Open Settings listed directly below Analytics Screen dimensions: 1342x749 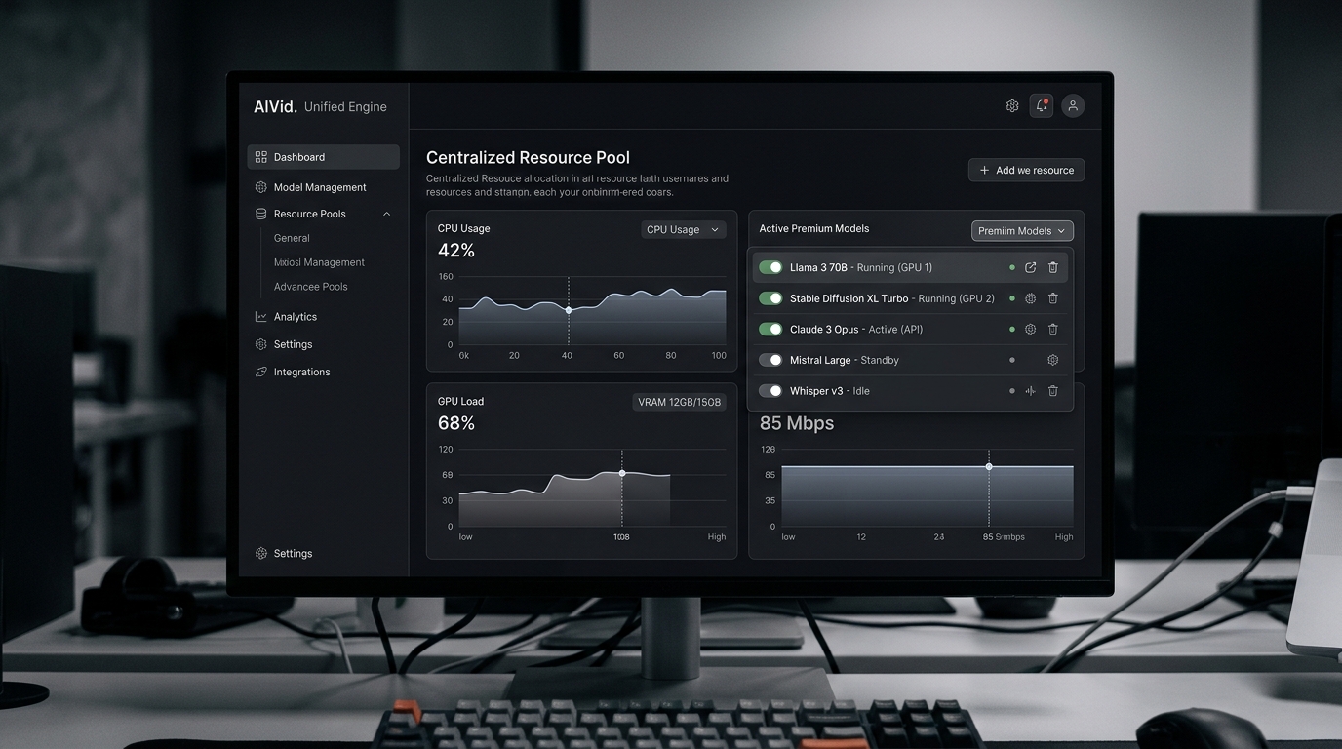click(293, 344)
